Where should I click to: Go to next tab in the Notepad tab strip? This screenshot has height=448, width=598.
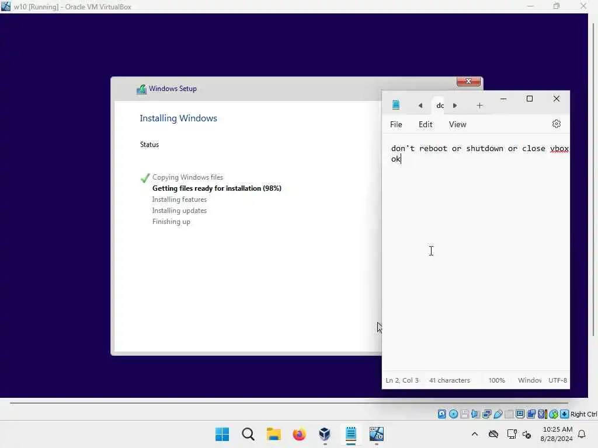click(x=454, y=106)
